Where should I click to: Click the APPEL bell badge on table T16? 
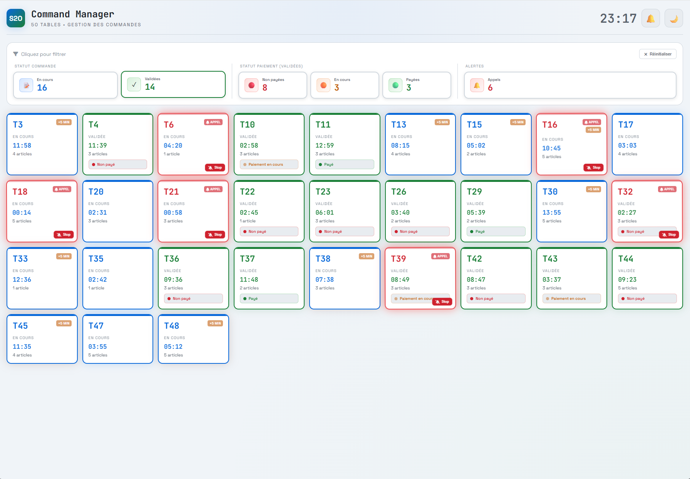pyautogui.click(x=592, y=122)
